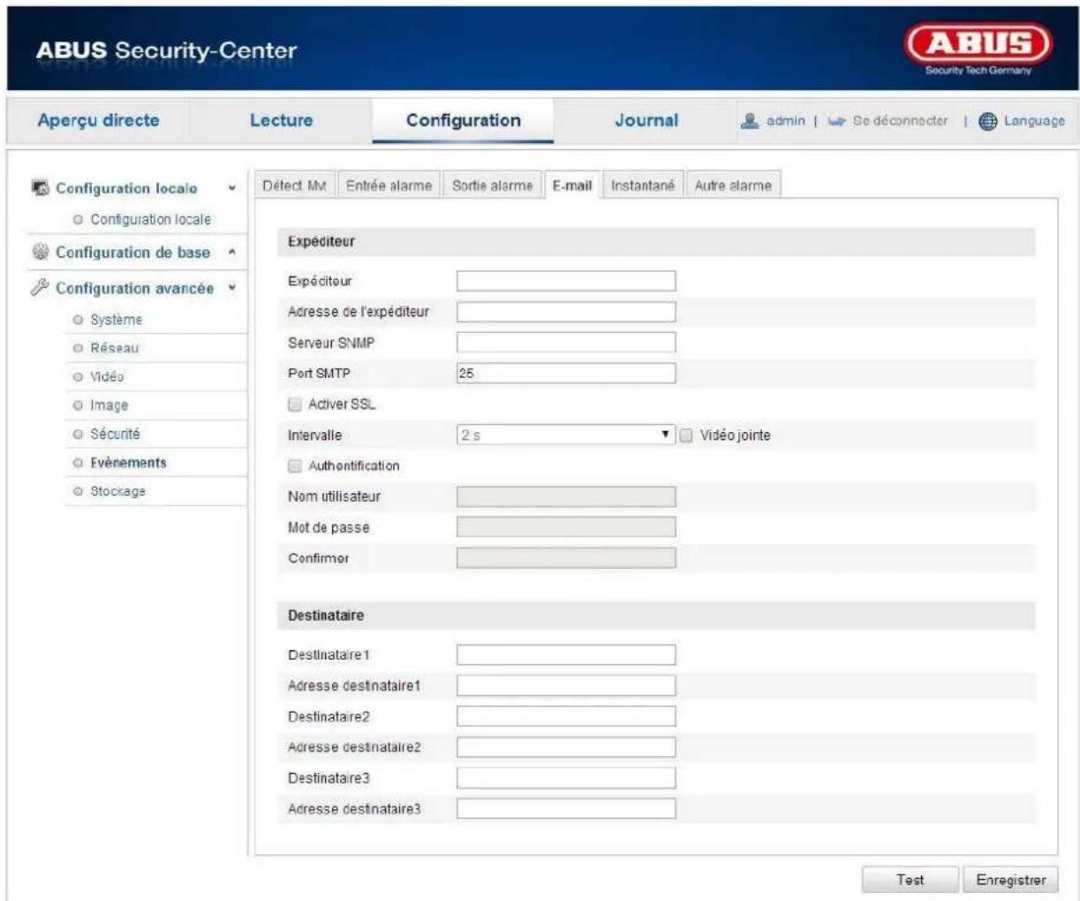Click the Se déconnecter link

pos(900,121)
